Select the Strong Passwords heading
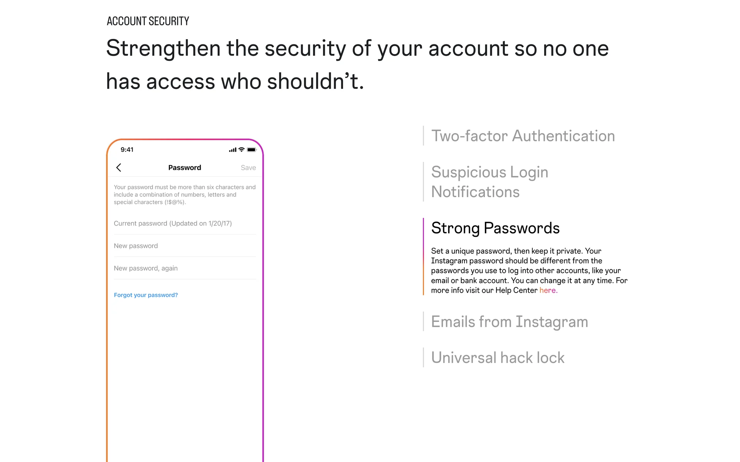Image resolution: width=740 pixels, height=462 pixels. click(495, 228)
